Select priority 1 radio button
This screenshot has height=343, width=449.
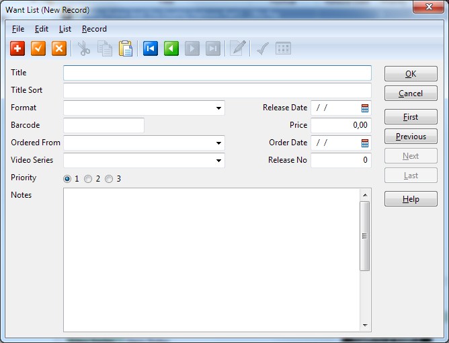[x=67, y=179]
